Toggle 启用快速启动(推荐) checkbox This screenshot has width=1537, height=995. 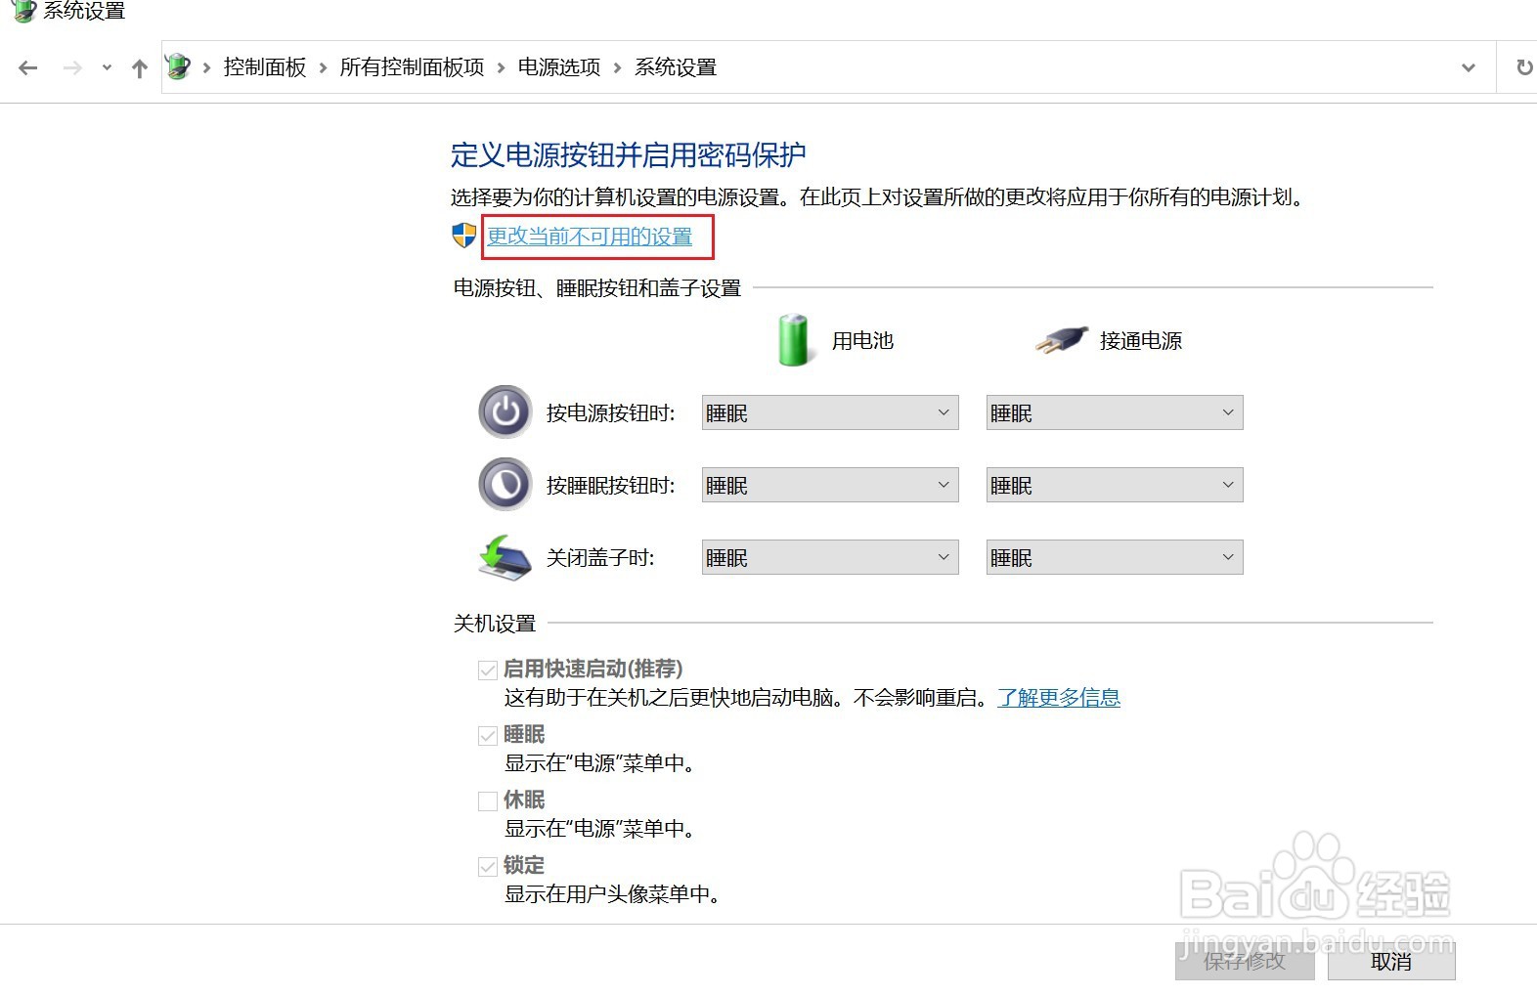[488, 671]
